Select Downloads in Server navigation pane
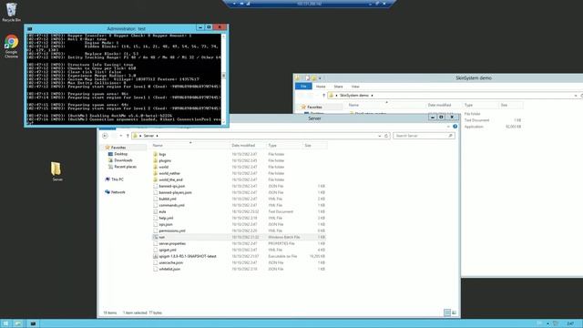 [x=123, y=160]
